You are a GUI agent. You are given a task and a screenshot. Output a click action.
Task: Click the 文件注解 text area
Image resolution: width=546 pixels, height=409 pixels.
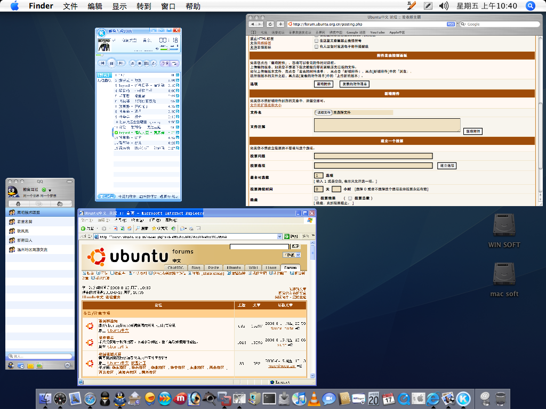[x=387, y=125]
